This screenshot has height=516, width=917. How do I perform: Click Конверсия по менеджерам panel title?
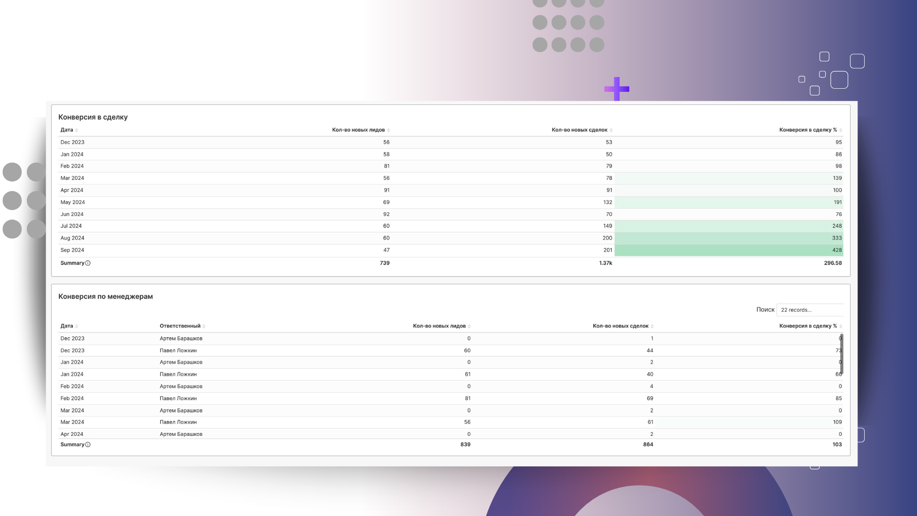(x=105, y=297)
